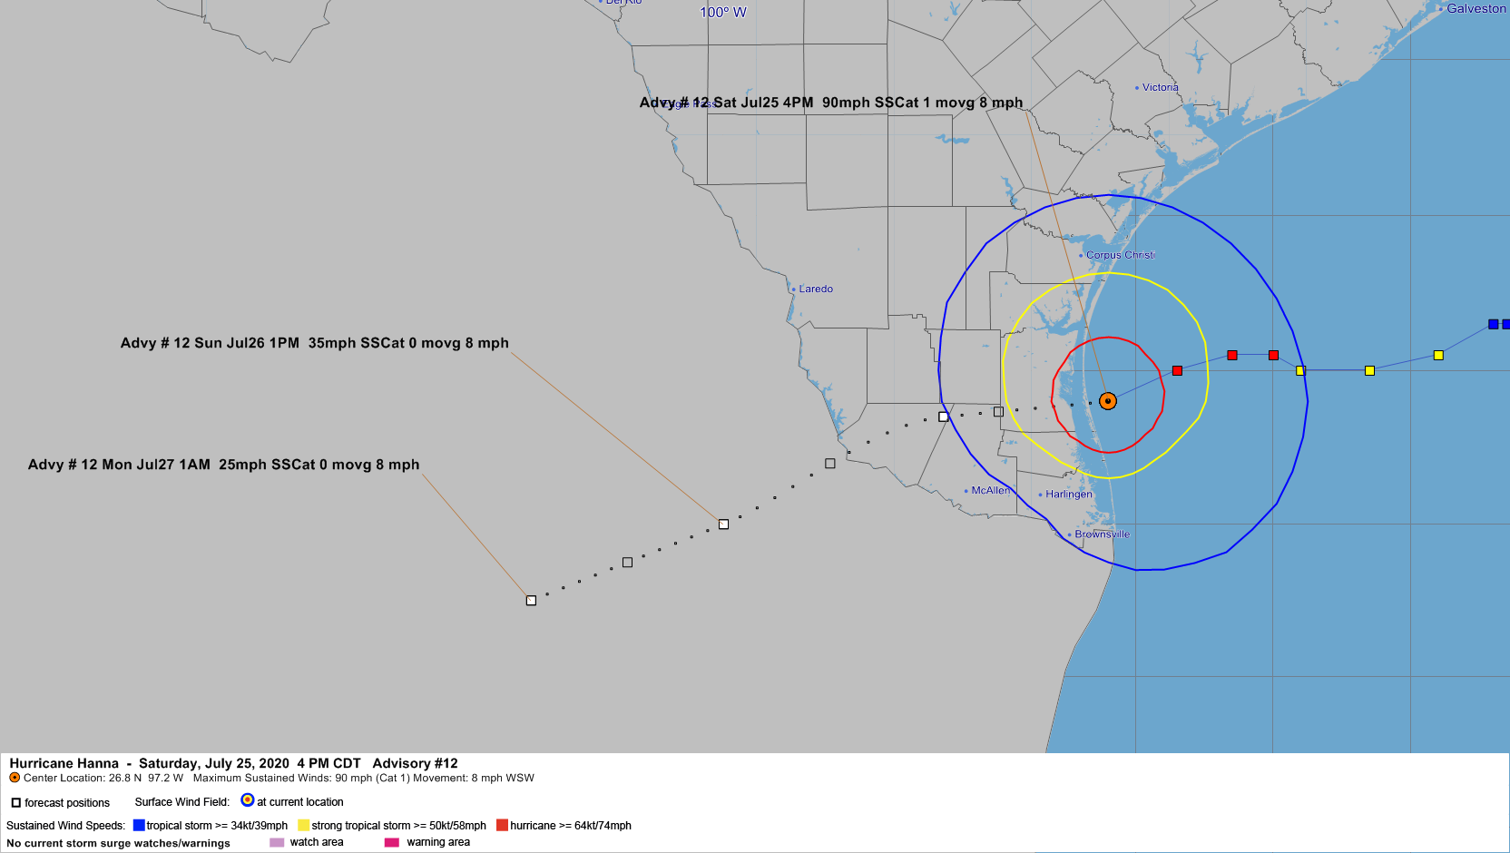
Task: Click forecast square at the end of the Mon Jul27 1AM line
Action: click(x=531, y=601)
